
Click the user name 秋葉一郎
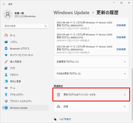tap(19, 13)
